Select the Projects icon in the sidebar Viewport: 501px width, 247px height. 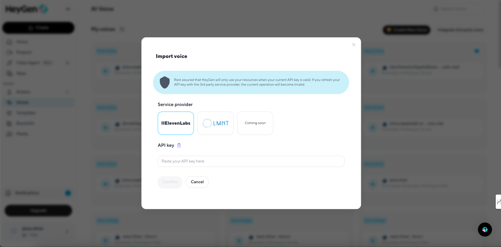tap(9, 52)
